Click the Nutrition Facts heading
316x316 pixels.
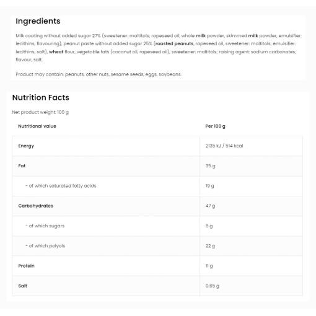point(41,97)
